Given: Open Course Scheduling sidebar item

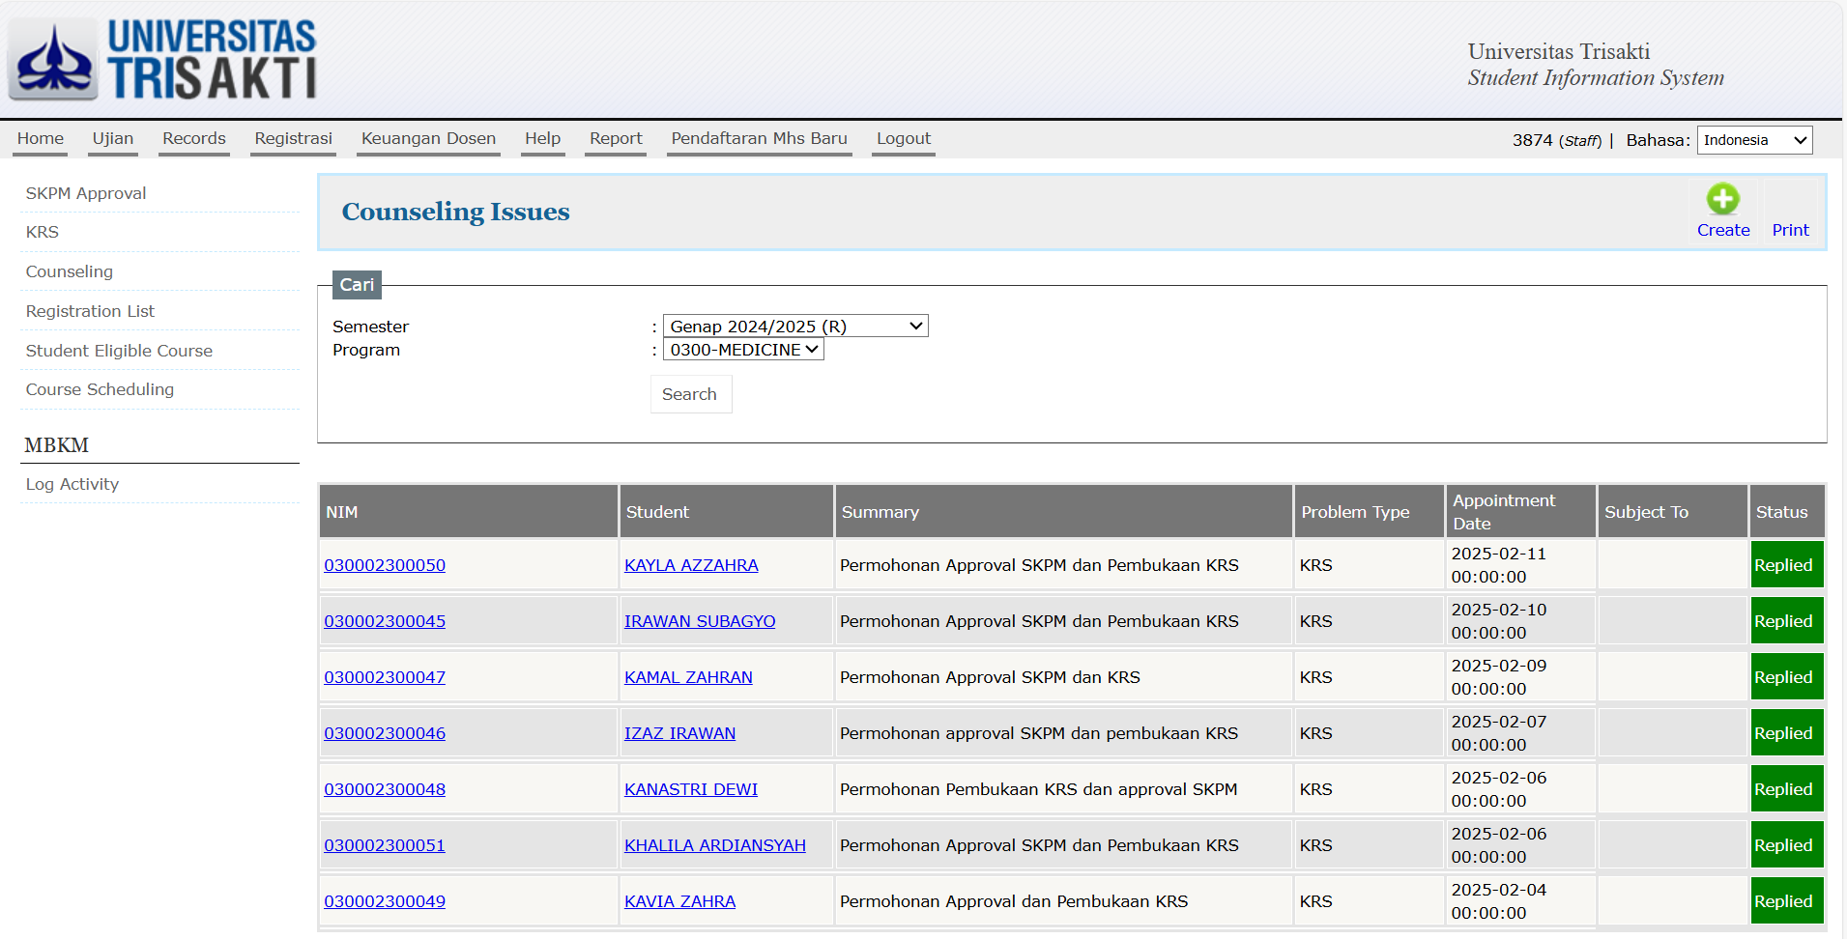Looking at the screenshot, I should coord(100,389).
